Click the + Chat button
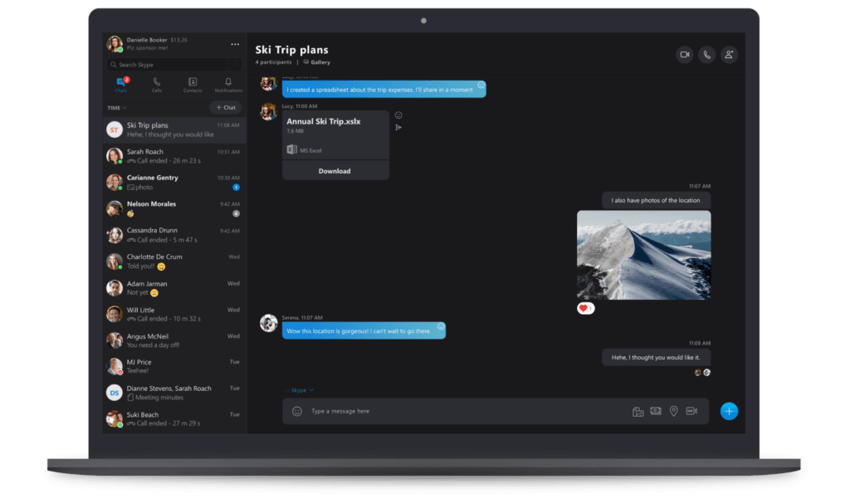Image resolution: width=850 pixels, height=494 pixels. [x=226, y=107]
